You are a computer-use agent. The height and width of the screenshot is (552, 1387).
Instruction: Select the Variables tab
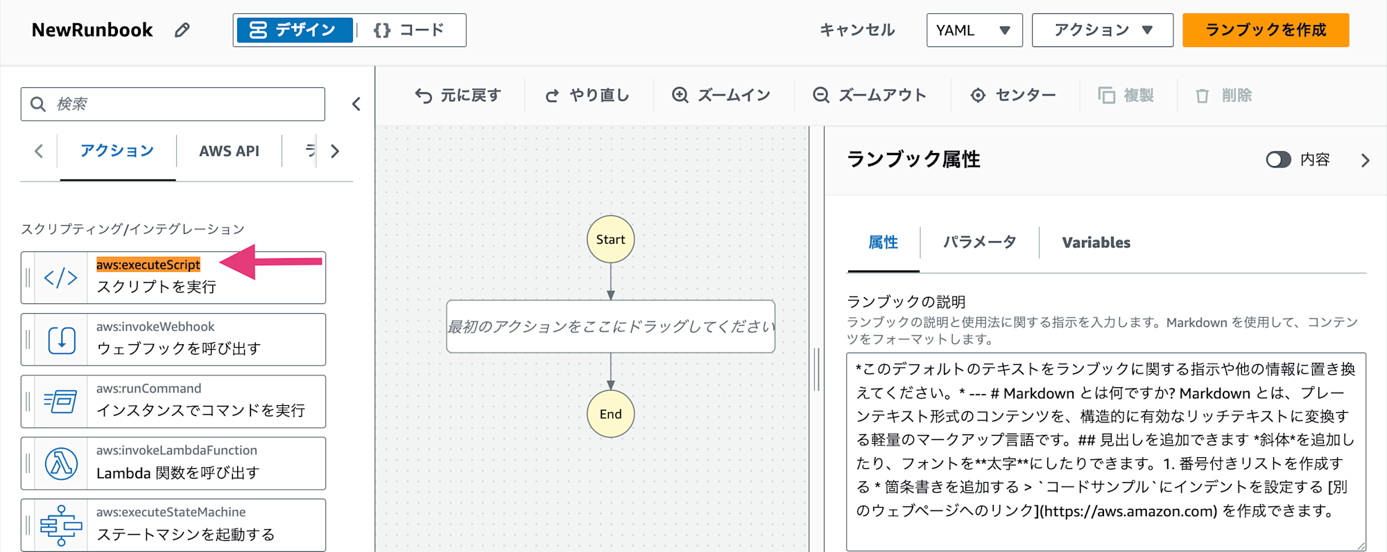tap(1096, 242)
